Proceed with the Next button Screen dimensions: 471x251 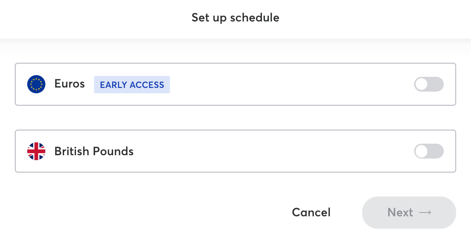409,213
